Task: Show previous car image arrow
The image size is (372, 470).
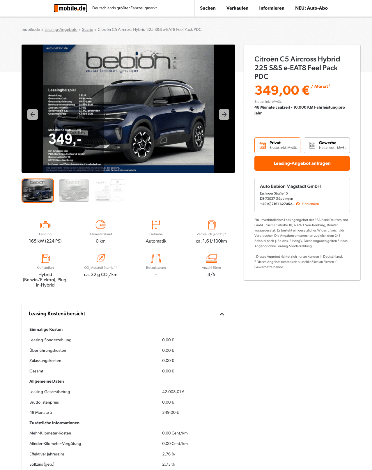Action: 33,114
